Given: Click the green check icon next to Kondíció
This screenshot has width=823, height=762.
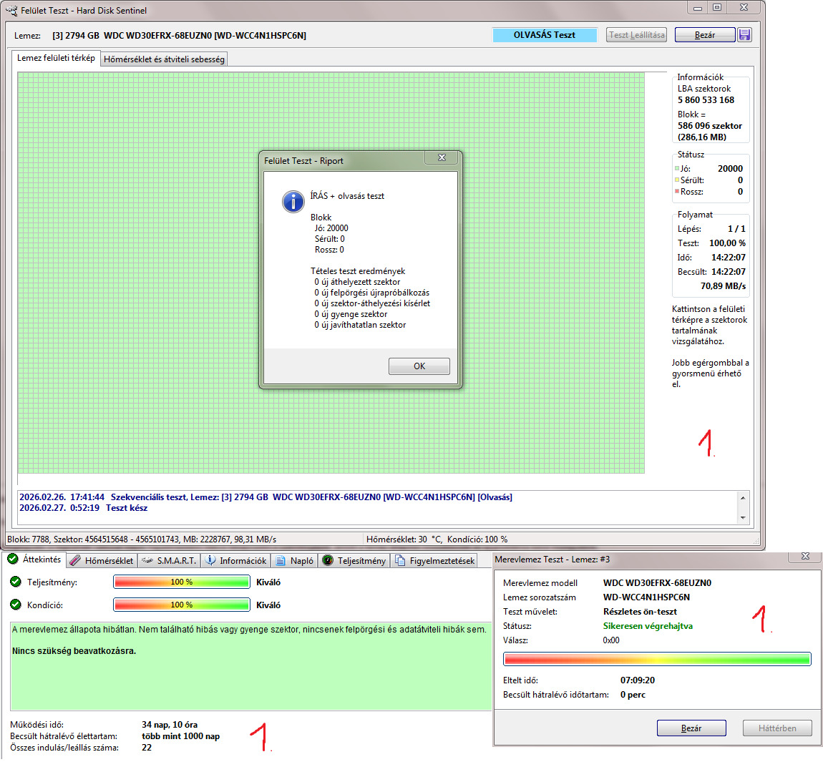Looking at the screenshot, I should (15, 605).
